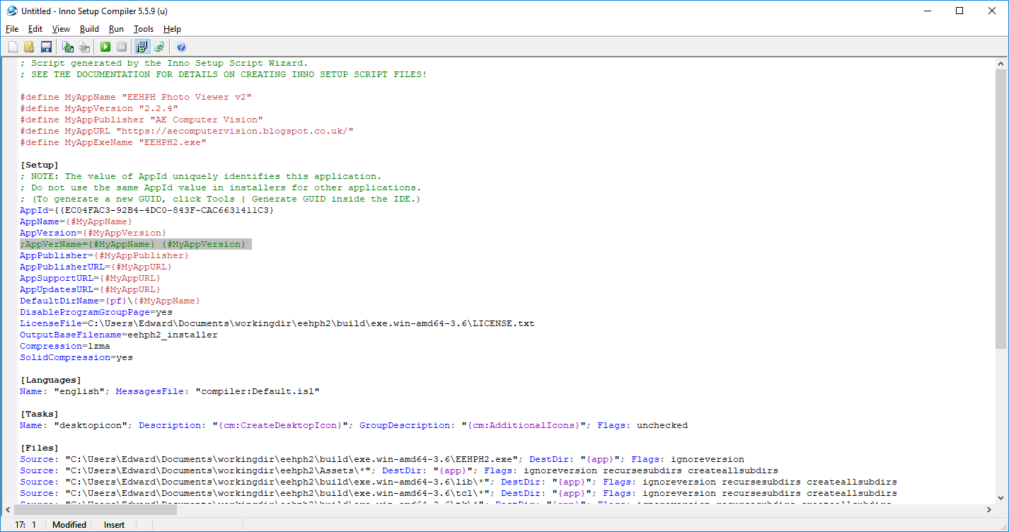Click the Stop Compile icon

84,46
